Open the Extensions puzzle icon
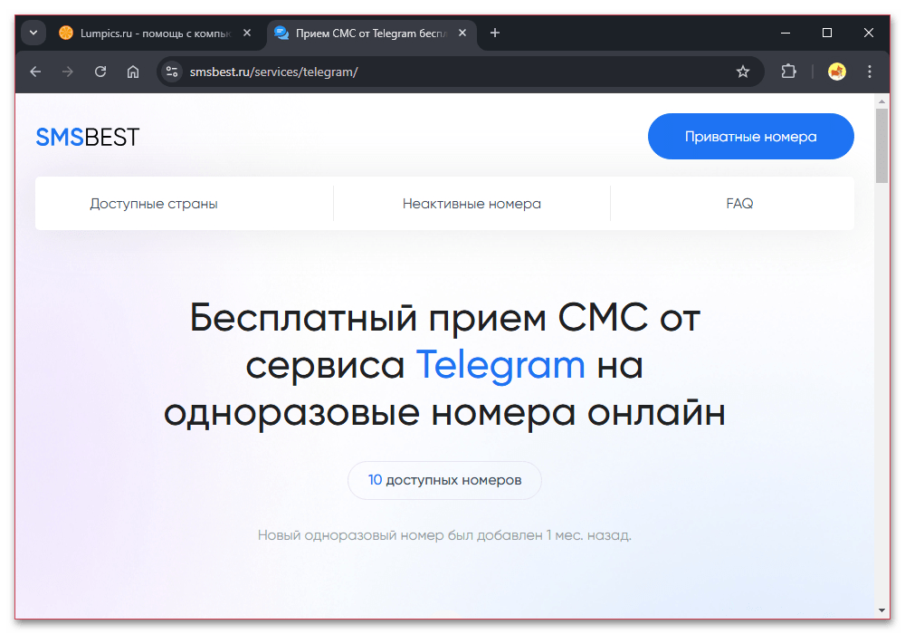 788,72
